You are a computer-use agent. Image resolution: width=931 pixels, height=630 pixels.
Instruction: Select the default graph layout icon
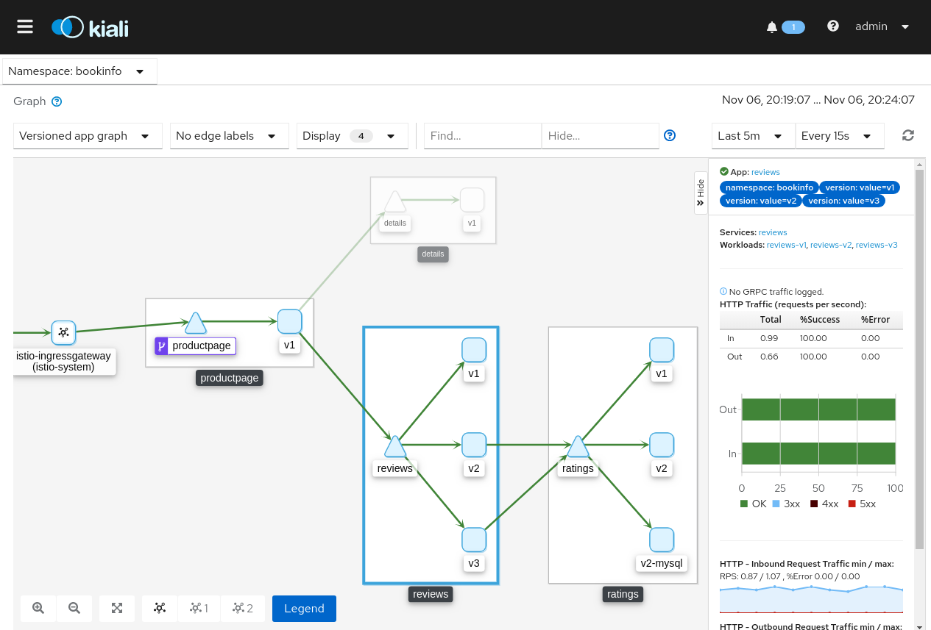tap(160, 608)
